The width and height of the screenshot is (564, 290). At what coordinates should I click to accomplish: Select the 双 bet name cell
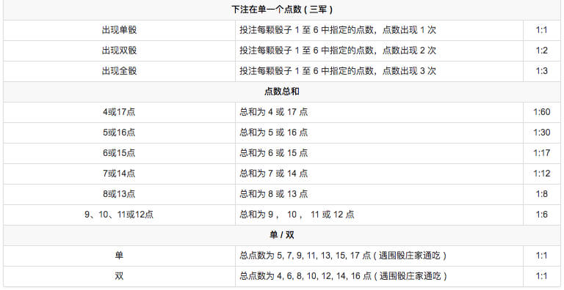coord(119,276)
